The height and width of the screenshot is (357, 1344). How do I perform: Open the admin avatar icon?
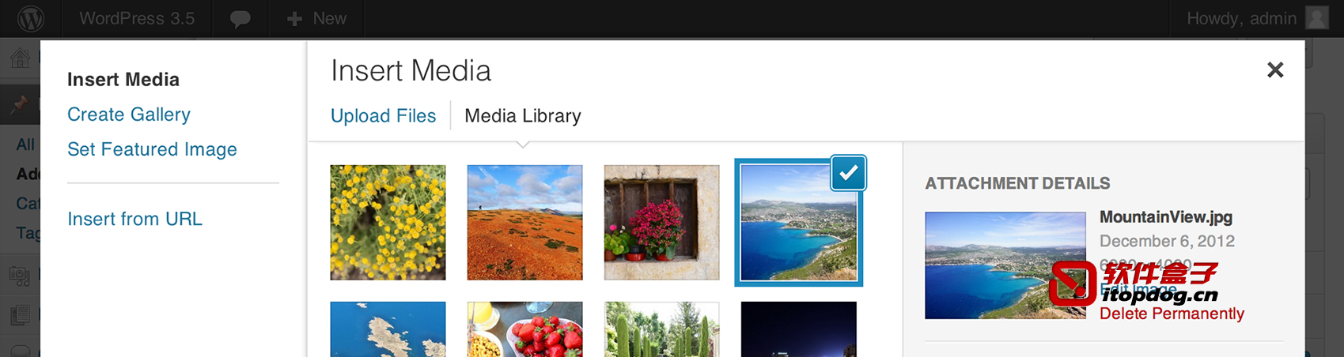tap(1317, 17)
